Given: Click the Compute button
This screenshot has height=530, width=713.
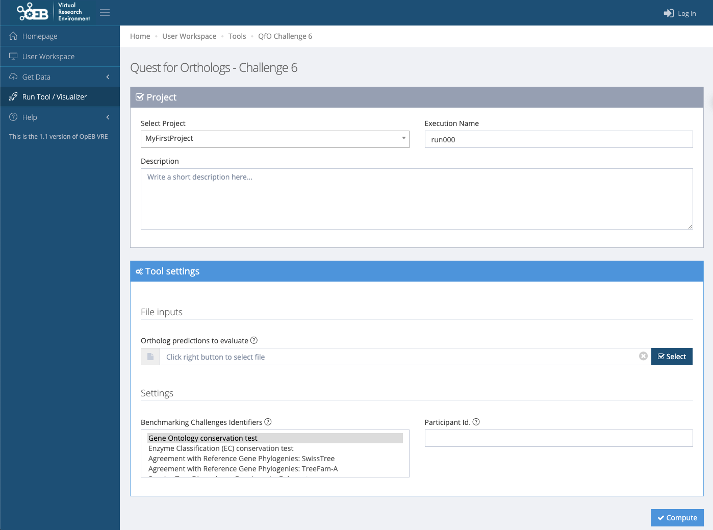Looking at the screenshot, I should click(677, 518).
